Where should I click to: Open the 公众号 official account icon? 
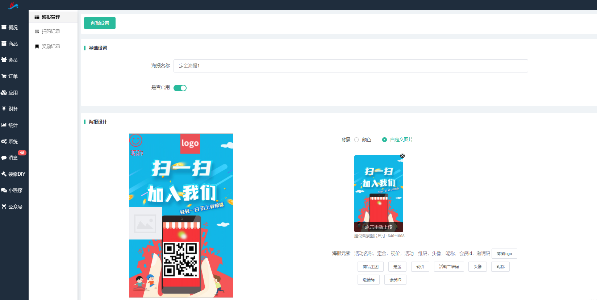(4, 207)
